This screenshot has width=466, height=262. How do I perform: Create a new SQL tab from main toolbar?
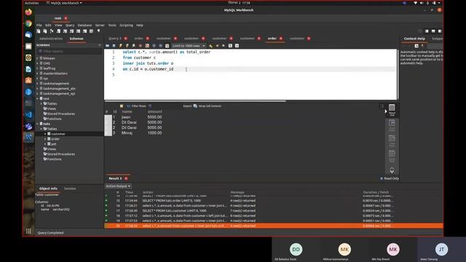pyautogui.click(x=39, y=31)
